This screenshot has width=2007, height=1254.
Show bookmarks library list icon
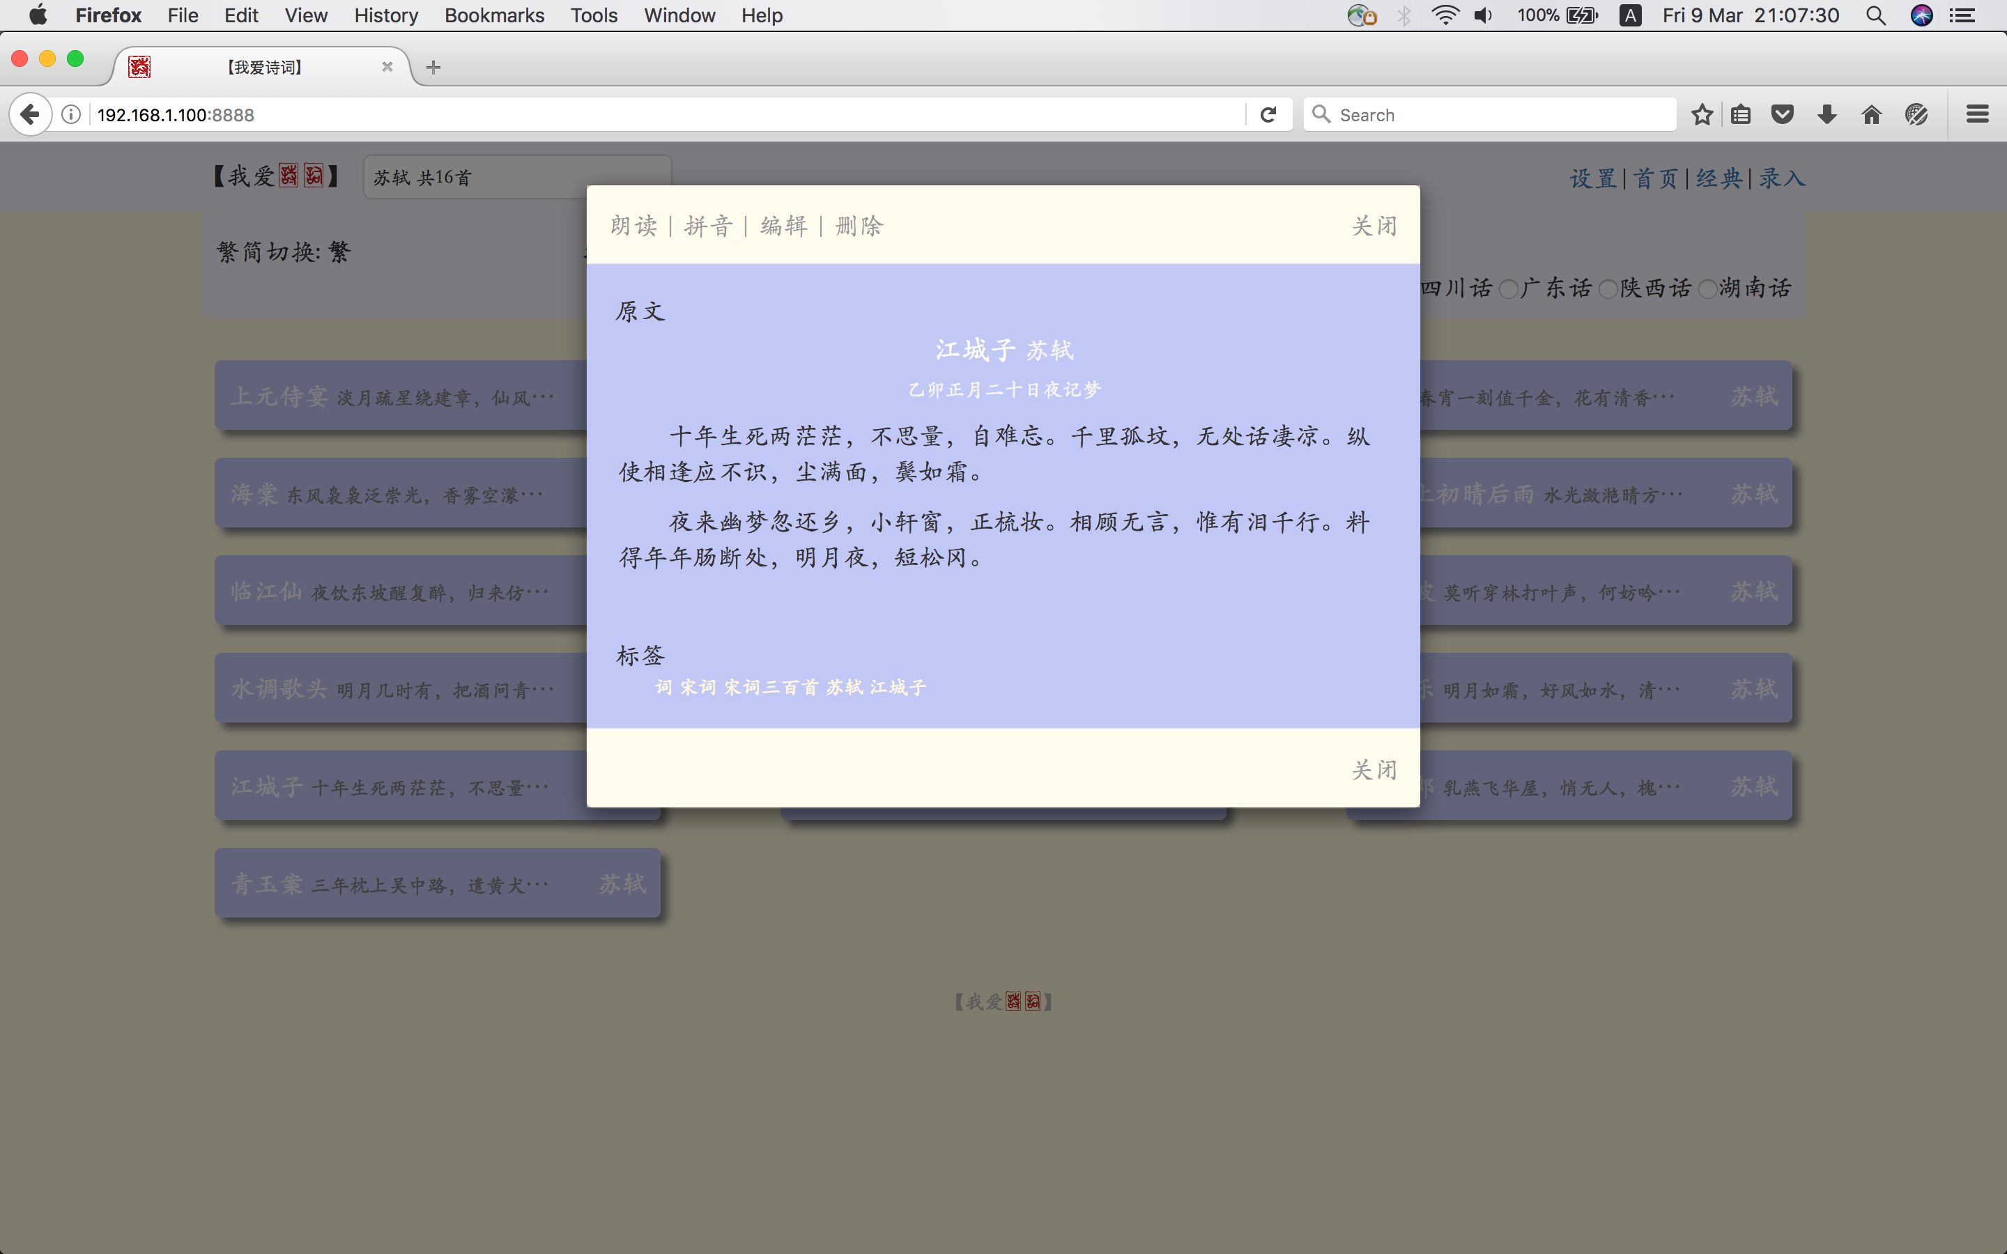tap(1741, 114)
